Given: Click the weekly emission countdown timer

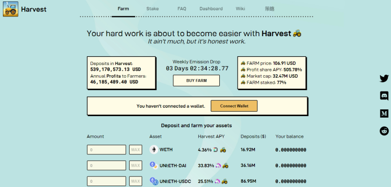Looking at the screenshot, I should pos(197,68).
